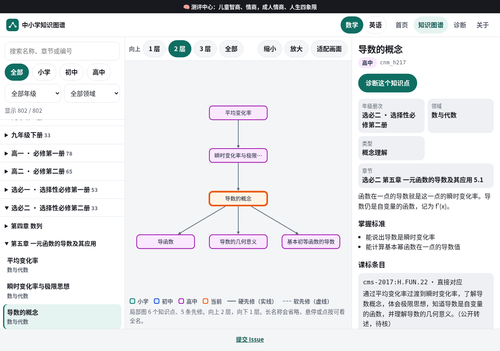Select 瞬时变化率与极限思想 in the sidebar list
Screen dimensions: 500x351
pyautogui.click(x=62, y=291)
